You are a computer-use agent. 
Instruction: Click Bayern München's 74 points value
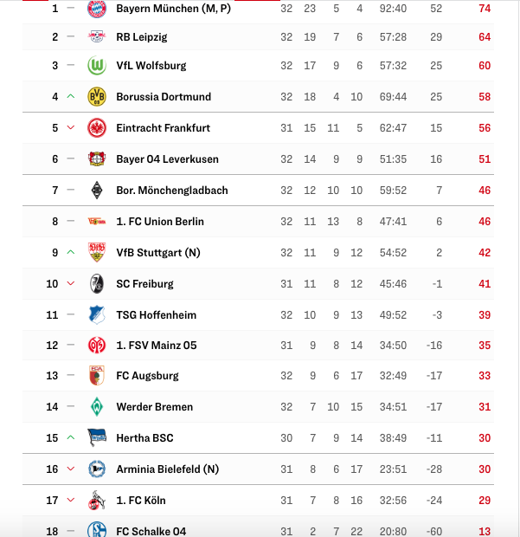(x=485, y=8)
